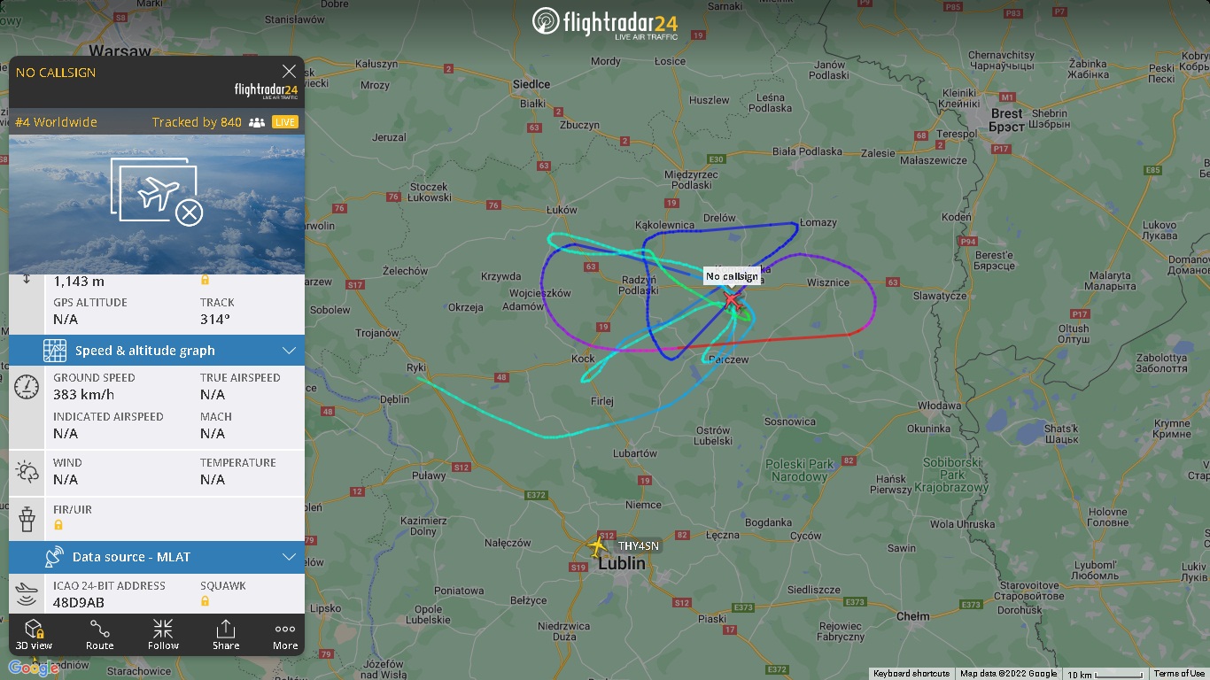Show the flight Route
1210x680 pixels.
click(x=100, y=634)
